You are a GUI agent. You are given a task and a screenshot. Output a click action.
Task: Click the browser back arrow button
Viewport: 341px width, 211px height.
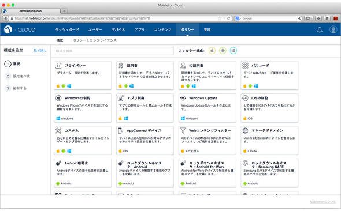6,18
